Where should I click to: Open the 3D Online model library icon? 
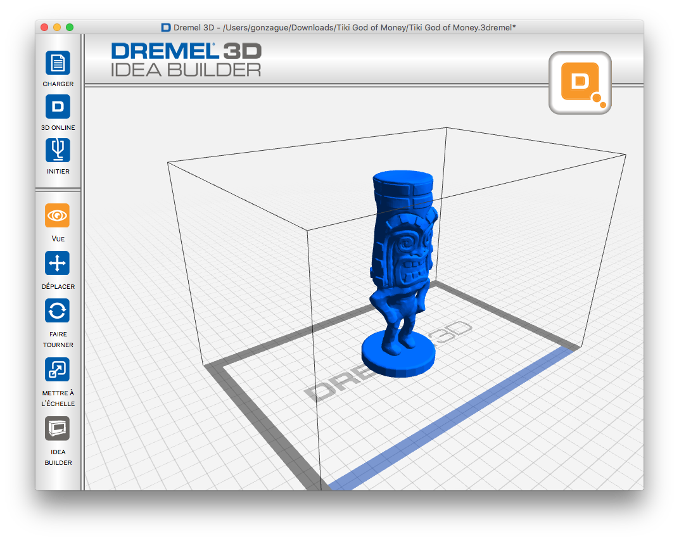coord(58,107)
